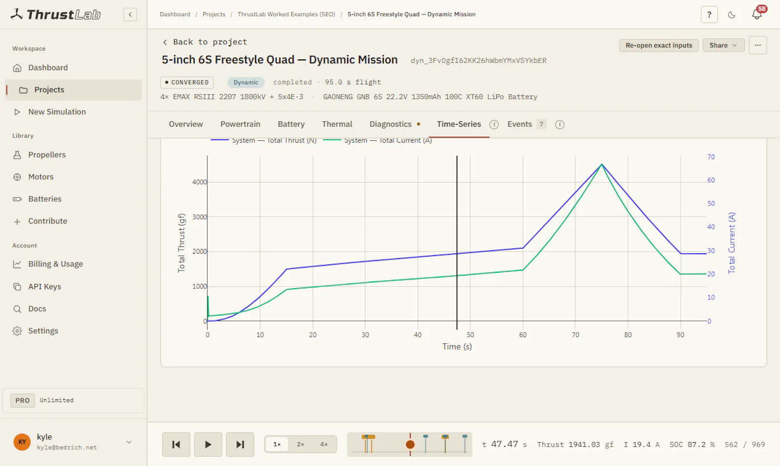This screenshot has height=466, width=780.
Task: Expand the kyle account menu
Action: pyautogui.click(x=129, y=442)
